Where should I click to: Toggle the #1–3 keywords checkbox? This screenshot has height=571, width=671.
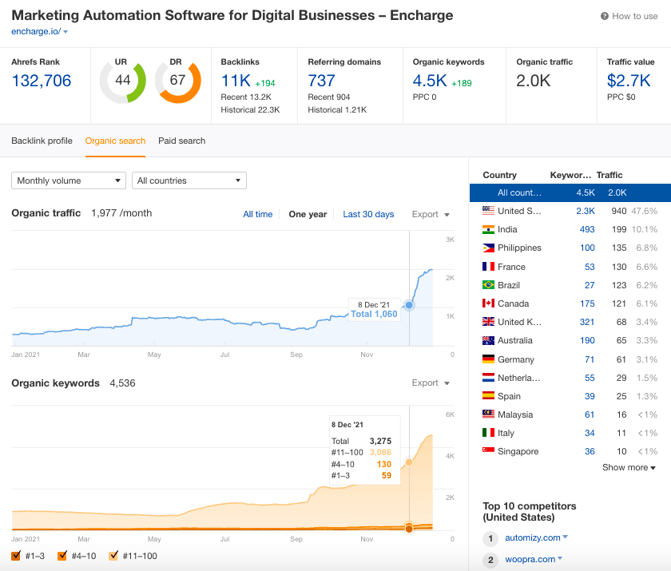point(18,556)
